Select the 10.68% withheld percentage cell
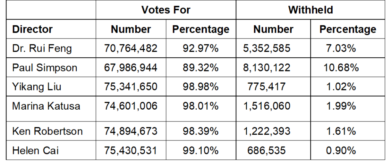The width and height of the screenshot is (391, 168). (x=341, y=68)
